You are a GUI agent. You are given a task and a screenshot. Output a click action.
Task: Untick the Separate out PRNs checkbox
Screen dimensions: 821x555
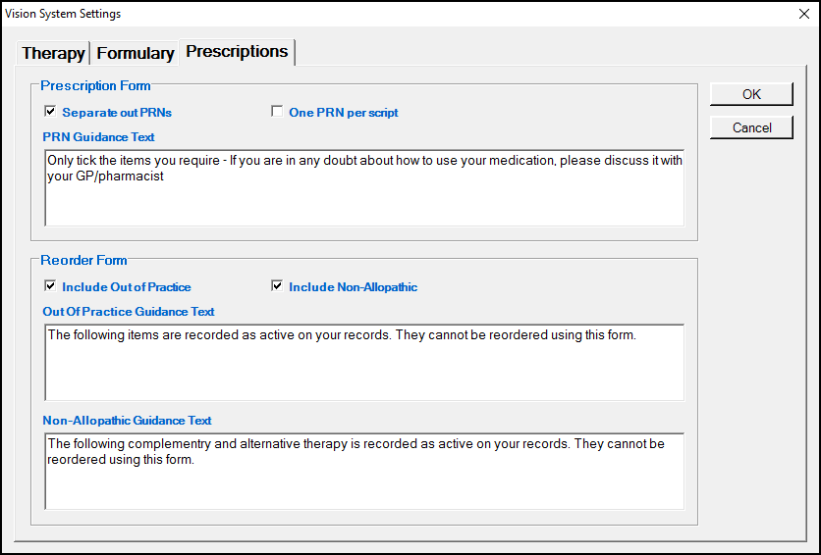(x=50, y=112)
